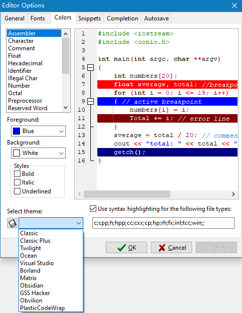Open the Snippets tab
242x313 pixels.
[89, 18]
